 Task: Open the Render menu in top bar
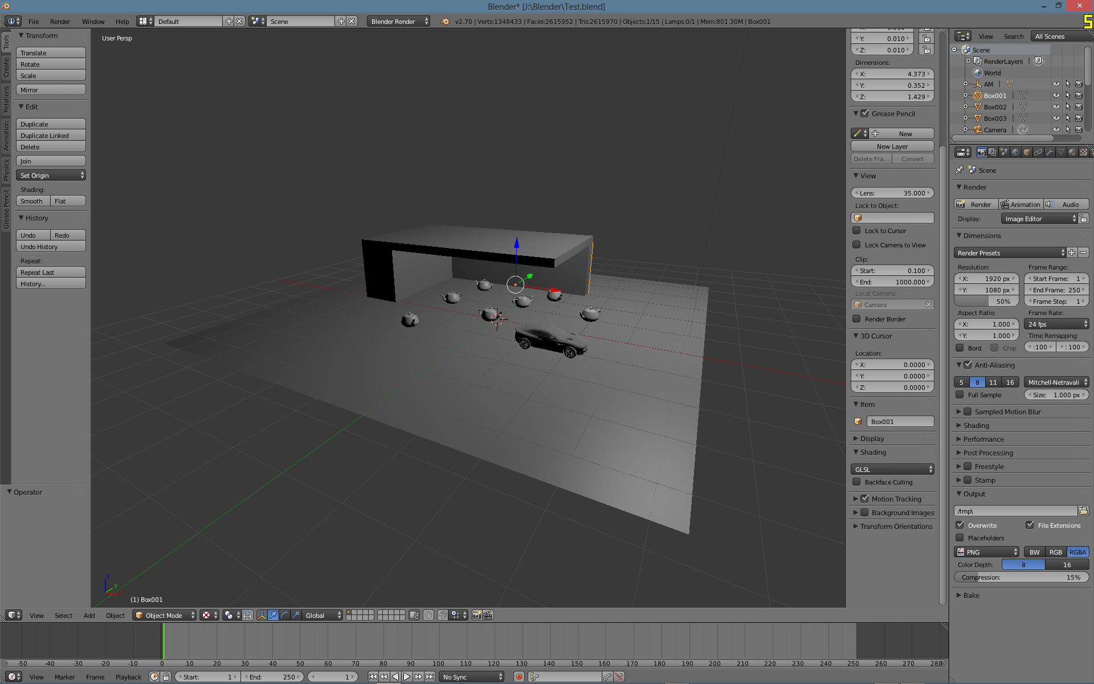(x=60, y=21)
